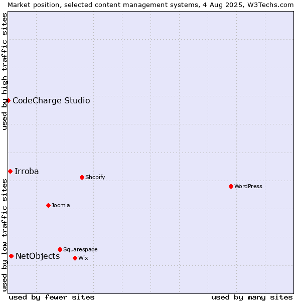Select the Irroba label
The image size is (301, 301).
pyautogui.click(x=27, y=171)
